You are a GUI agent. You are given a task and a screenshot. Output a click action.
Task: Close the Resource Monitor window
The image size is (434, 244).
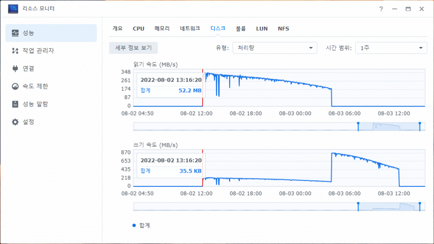[422, 9]
